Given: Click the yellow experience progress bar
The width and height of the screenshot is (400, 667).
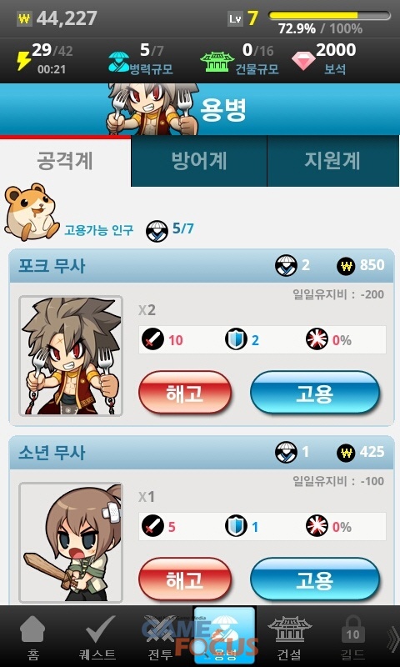Looking at the screenshot, I should pyautogui.click(x=329, y=16).
